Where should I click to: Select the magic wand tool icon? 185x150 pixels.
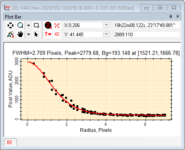(x=11, y=34)
